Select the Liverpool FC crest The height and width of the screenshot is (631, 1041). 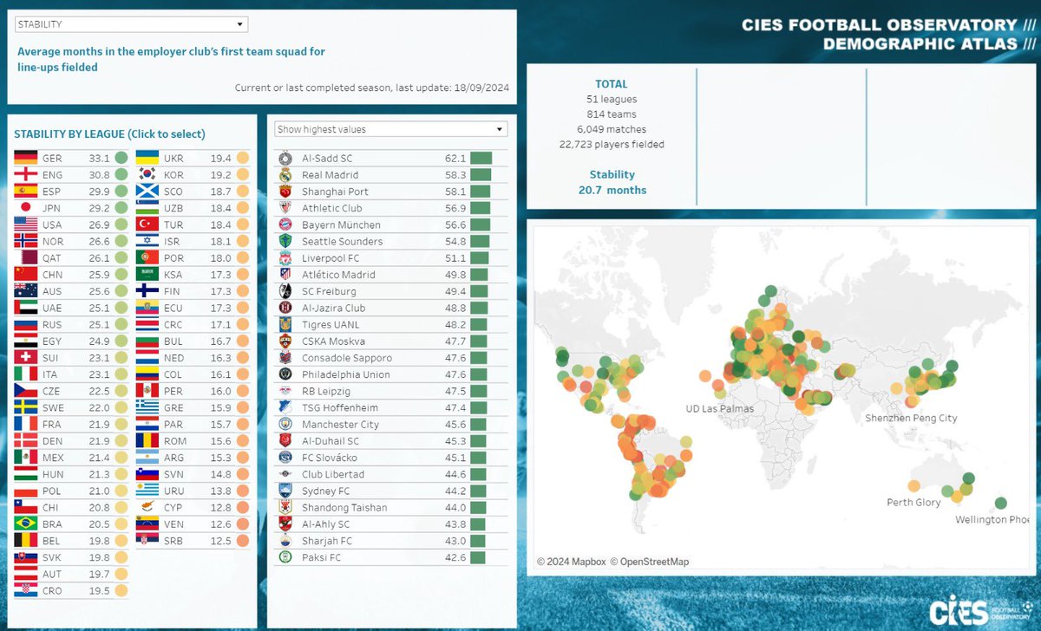(285, 258)
